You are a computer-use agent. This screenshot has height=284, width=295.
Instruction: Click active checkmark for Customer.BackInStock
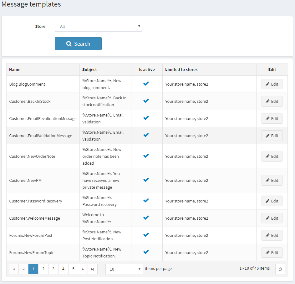point(146,101)
